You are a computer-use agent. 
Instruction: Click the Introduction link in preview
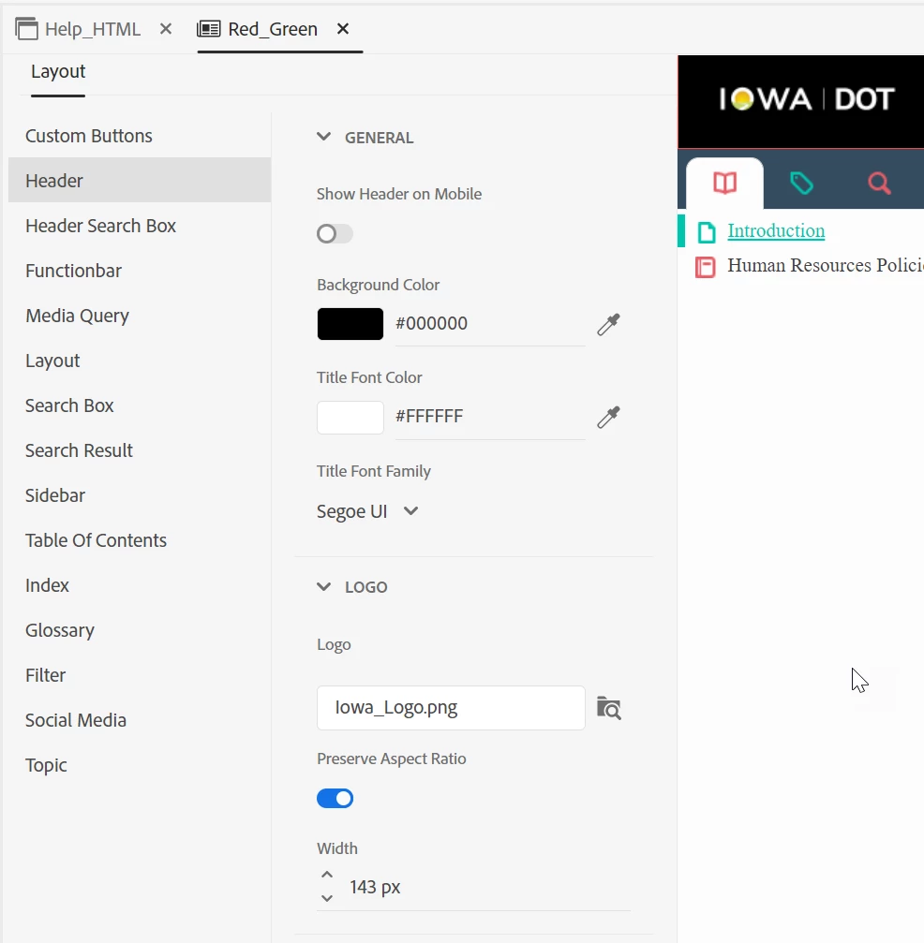[x=776, y=231]
